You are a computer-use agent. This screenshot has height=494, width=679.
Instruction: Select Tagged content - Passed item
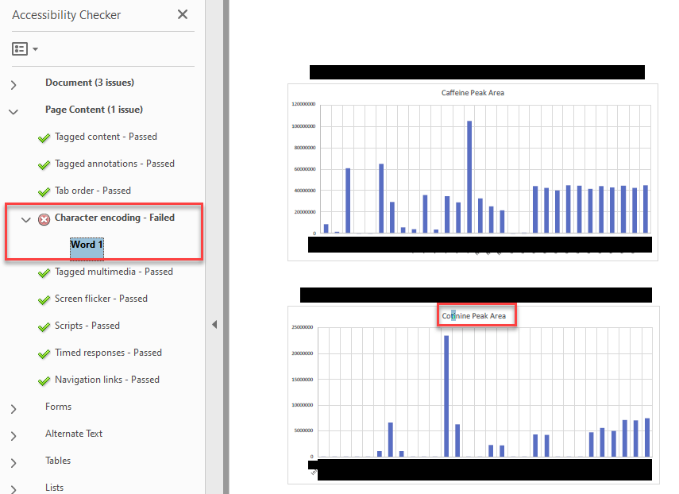click(106, 137)
